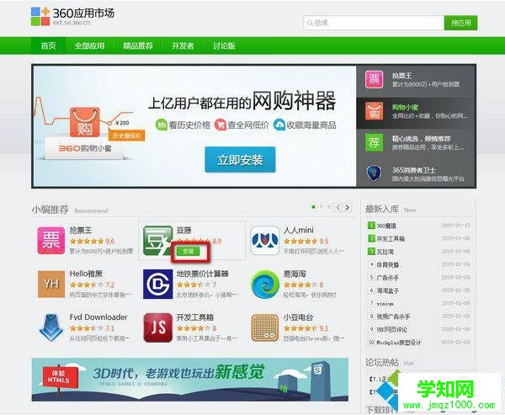Open 海淘盒子 in newest list
The height and width of the screenshot is (415, 505).
click(x=388, y=290)
